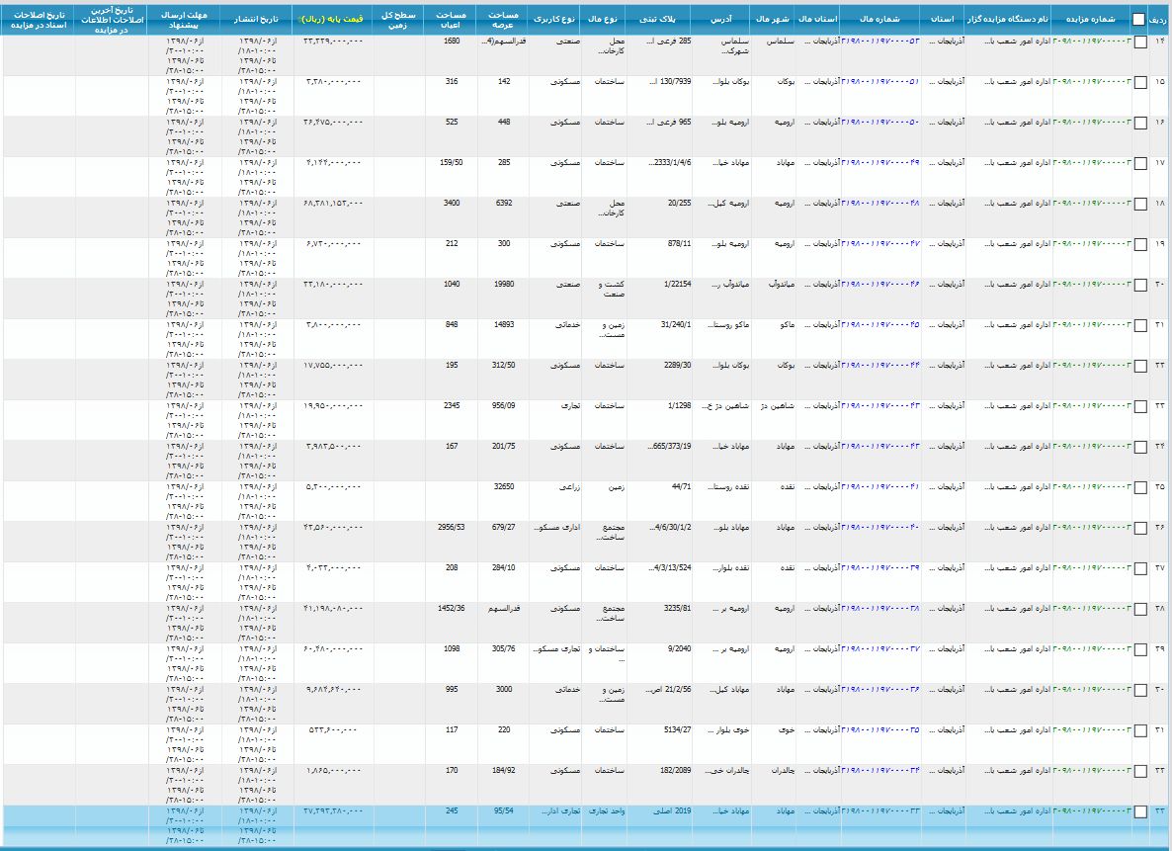
Task: Open the blue property number link in row 18
Action: [x=880, y=204]
